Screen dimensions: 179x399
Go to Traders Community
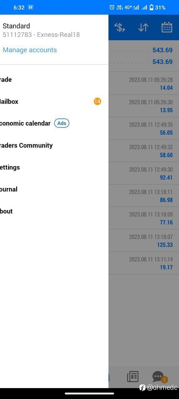tap(54, 145)
